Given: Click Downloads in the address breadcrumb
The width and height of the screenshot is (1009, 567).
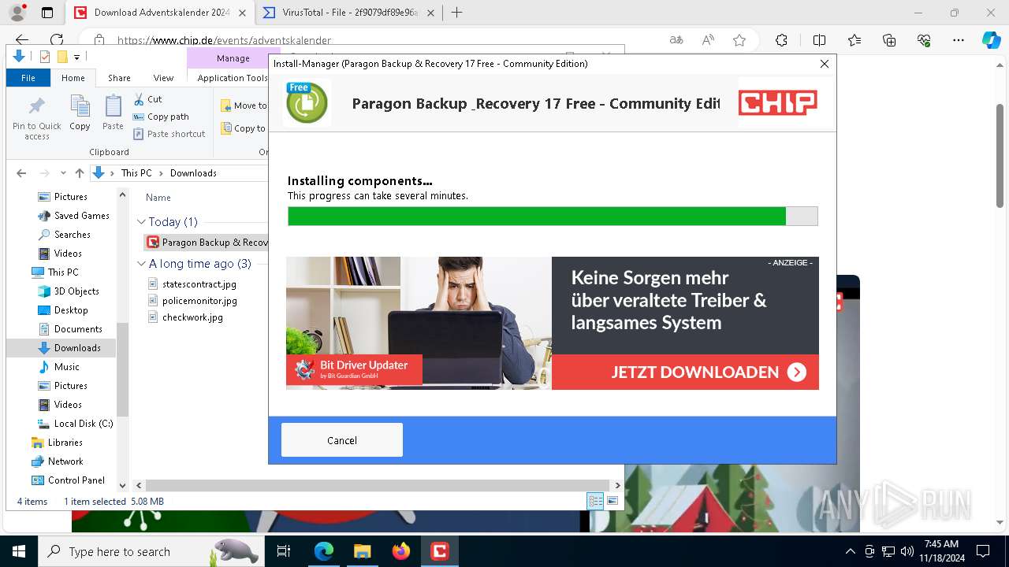Looking at the screenshot, I should point(193,173).
